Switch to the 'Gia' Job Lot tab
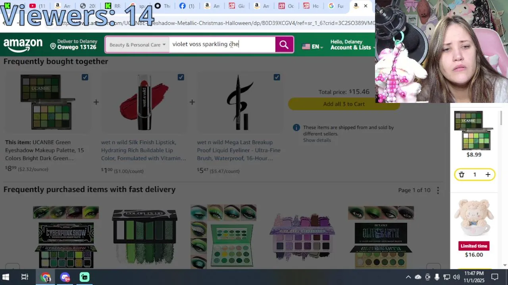This screenshot has height=285, width=508. (x=237, y=6)
